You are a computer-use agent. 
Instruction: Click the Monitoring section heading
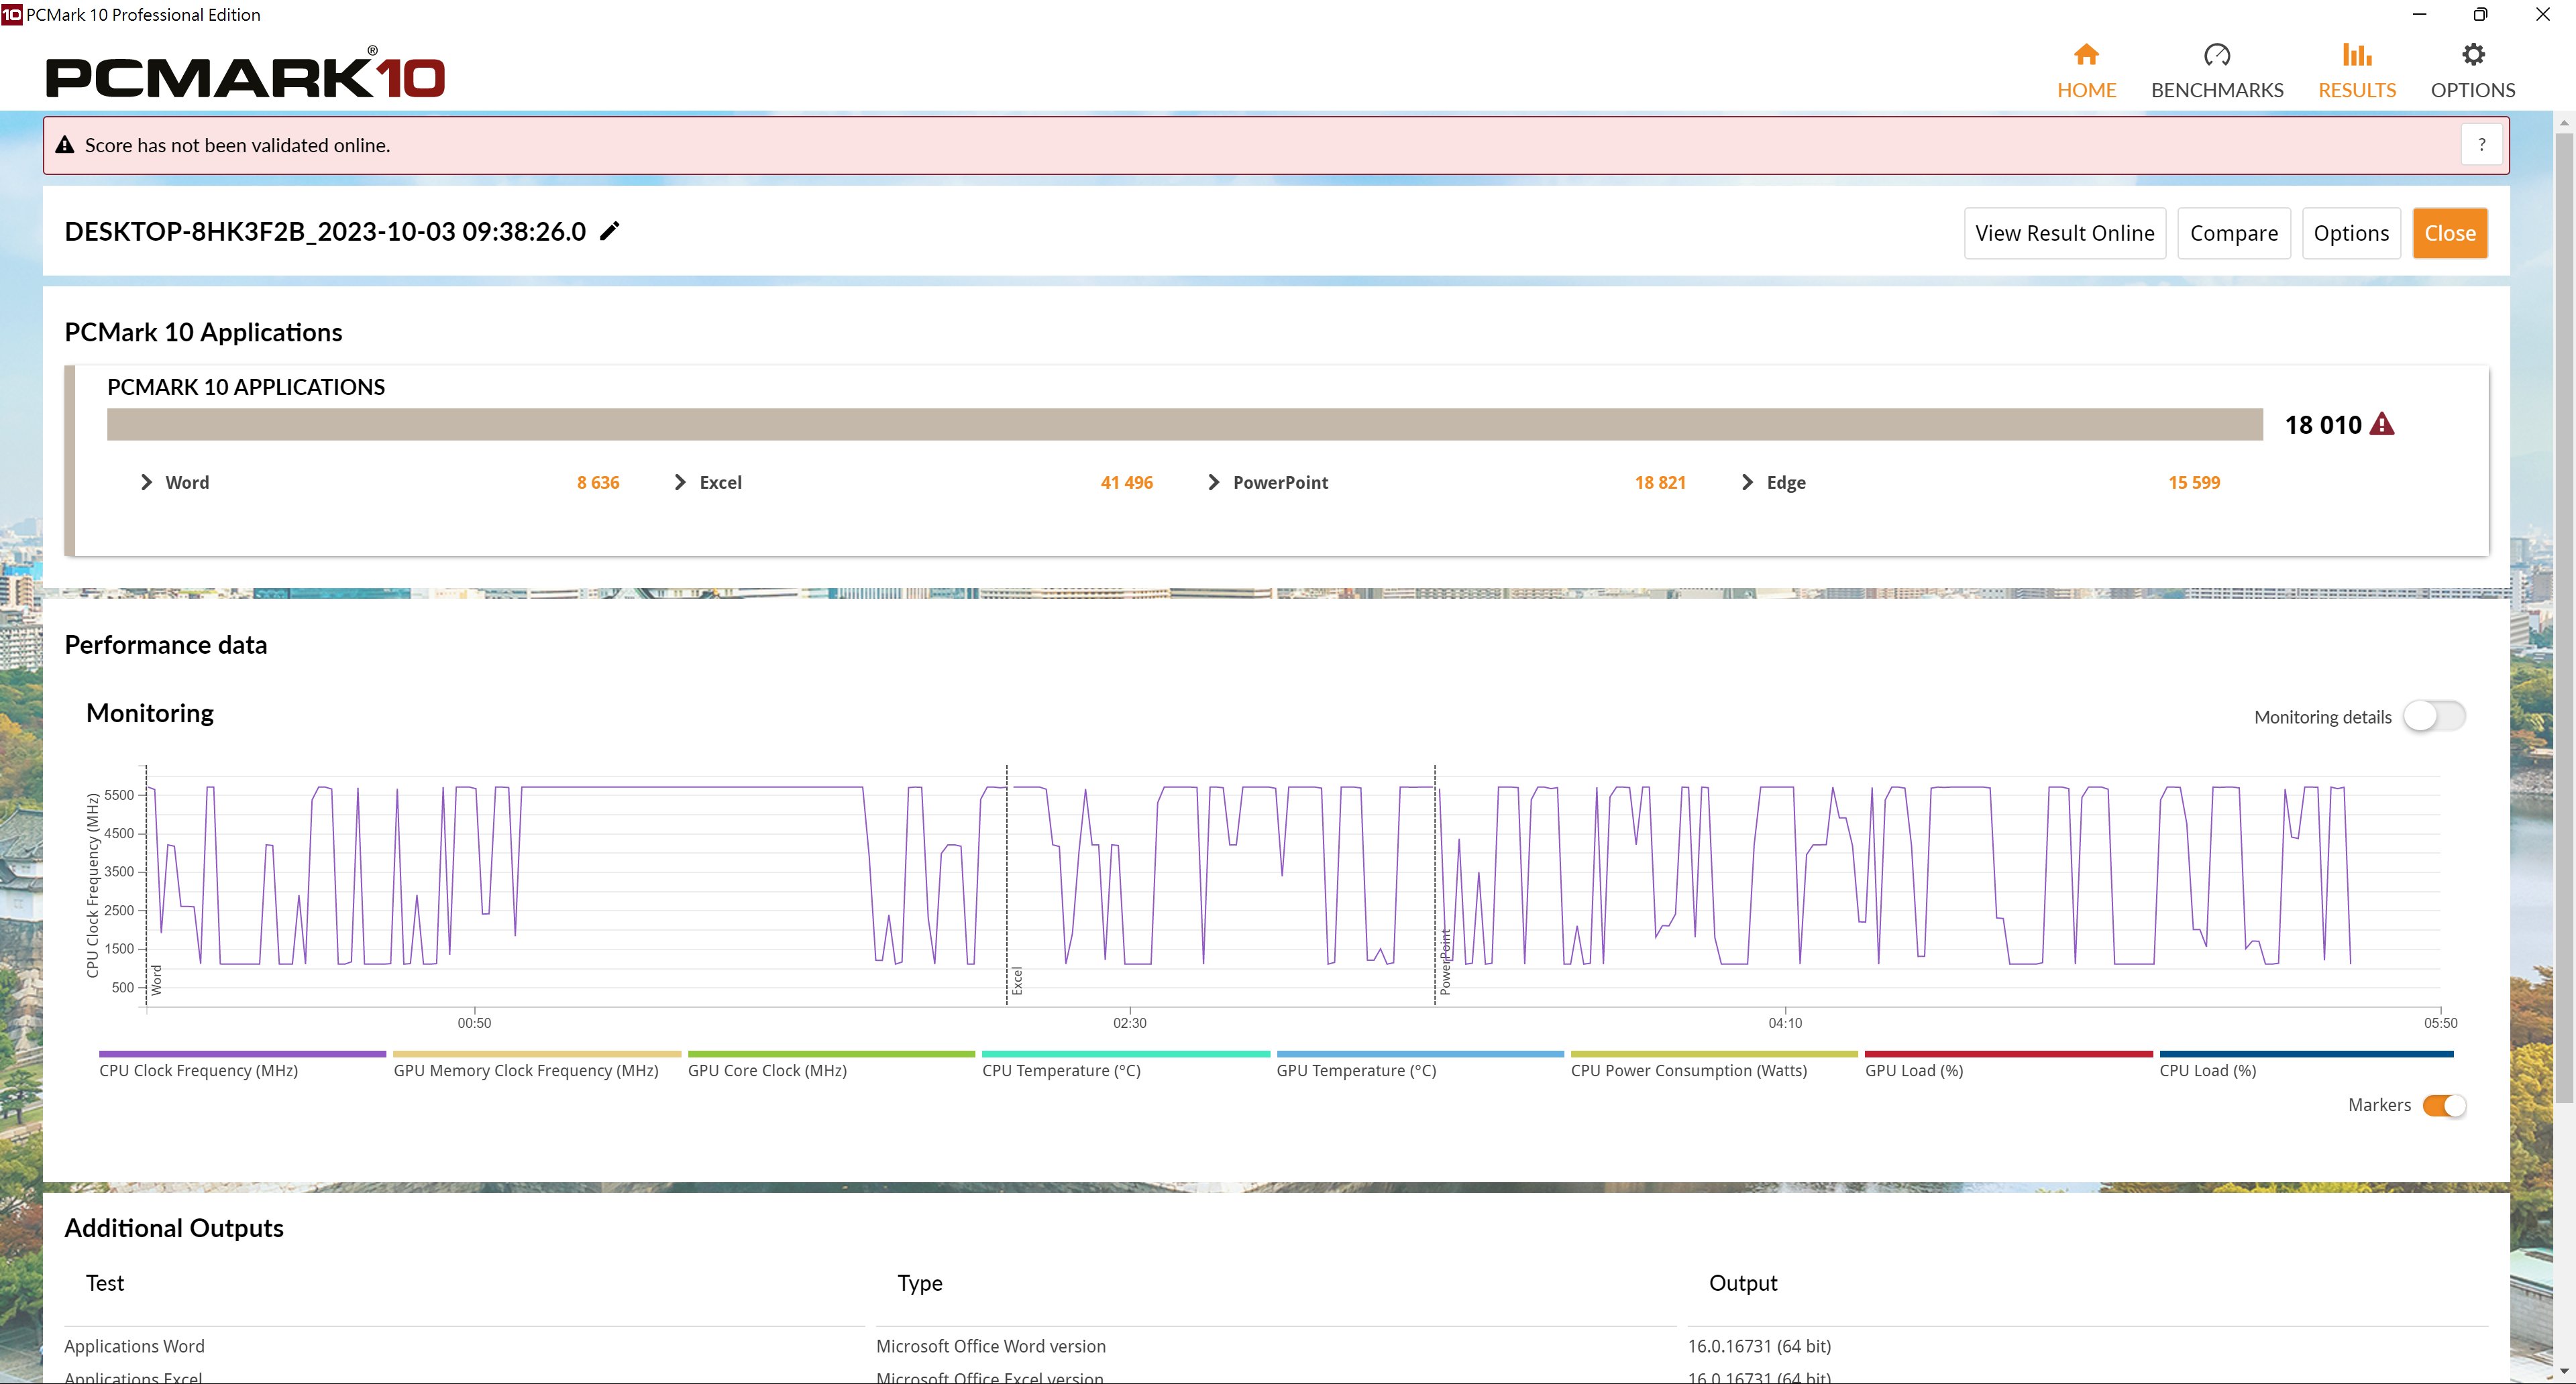click(150, 713)
